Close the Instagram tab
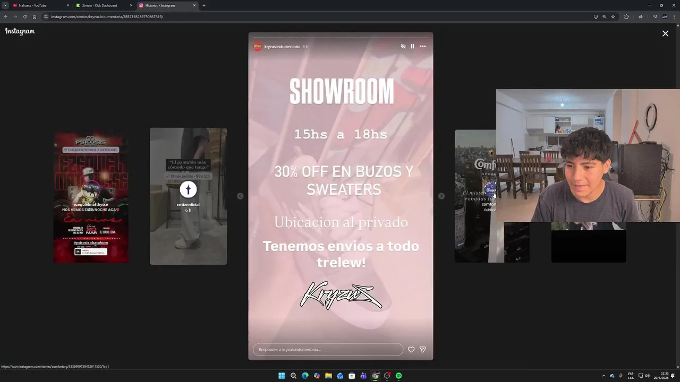The width and height of the screenshot is (680, 382). click(194, 5)
